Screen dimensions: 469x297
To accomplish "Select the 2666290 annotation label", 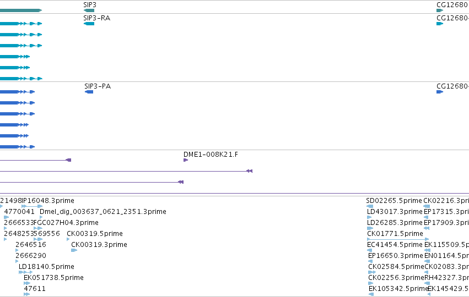I will point(31,256).
